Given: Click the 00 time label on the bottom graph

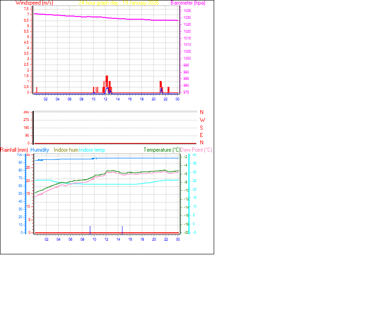Looking at the screenshot, I should coord(177,239).
